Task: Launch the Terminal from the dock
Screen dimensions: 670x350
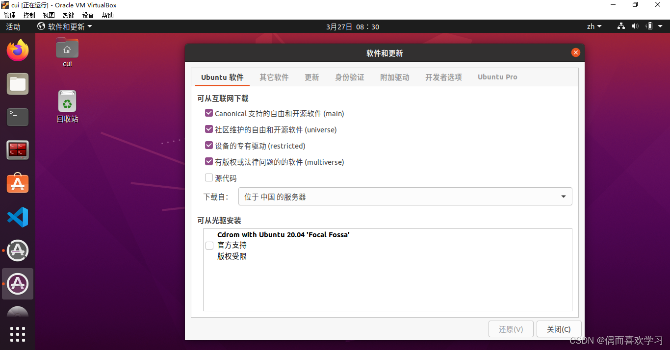Action: coord(18,117)
